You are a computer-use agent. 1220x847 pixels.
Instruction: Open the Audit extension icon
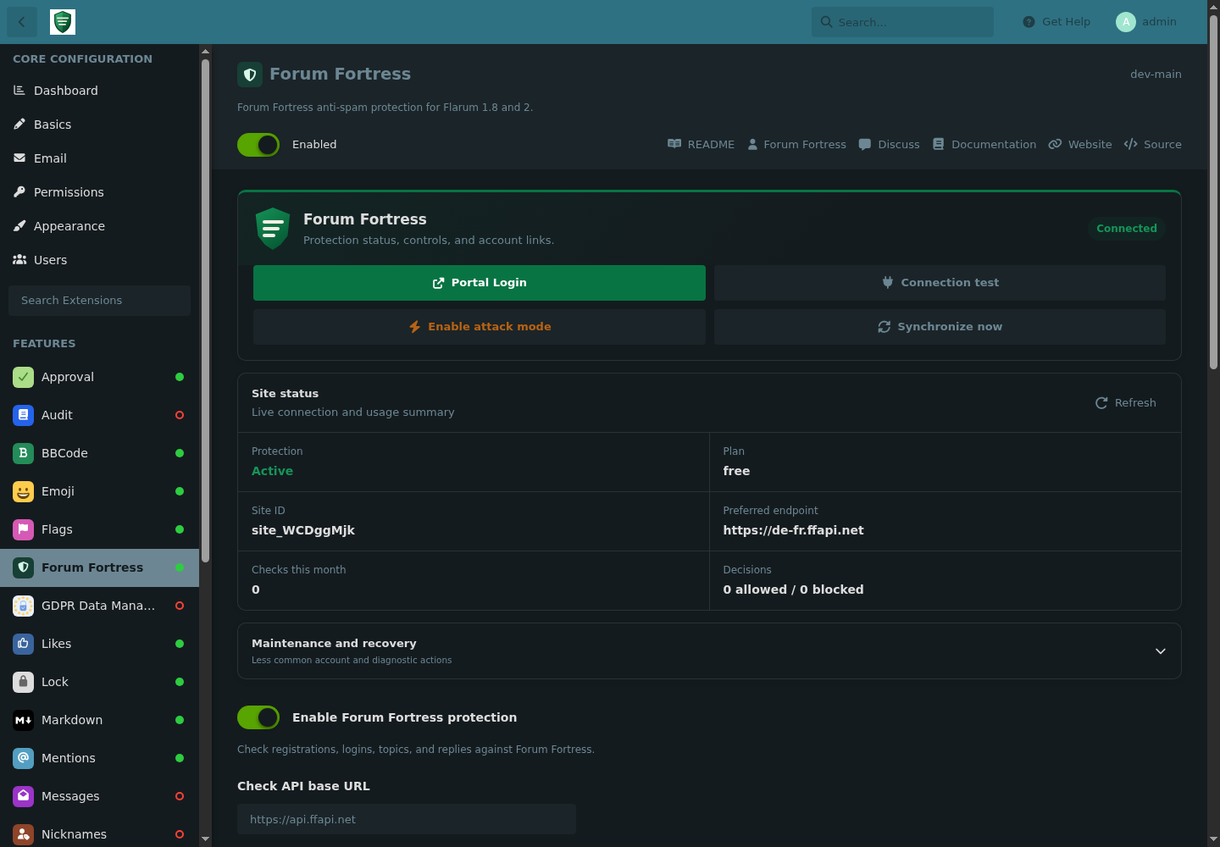[23, 415]
